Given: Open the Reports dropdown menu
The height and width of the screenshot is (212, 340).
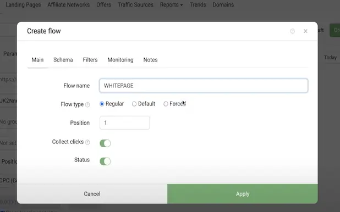Looking at the screenshot, I should click(x=171, y=4).
